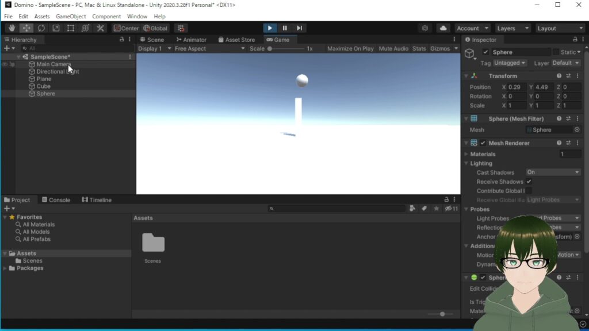Image resolution: width=589 pixels, height=331 pixels.
Task: Open custom editor tools icon
Action: coord(100,28)
